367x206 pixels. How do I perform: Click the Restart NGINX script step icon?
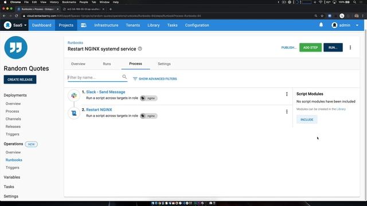tap(74, 113)
